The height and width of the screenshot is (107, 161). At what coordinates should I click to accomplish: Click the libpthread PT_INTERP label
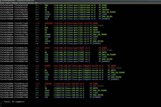coord(104,10)
